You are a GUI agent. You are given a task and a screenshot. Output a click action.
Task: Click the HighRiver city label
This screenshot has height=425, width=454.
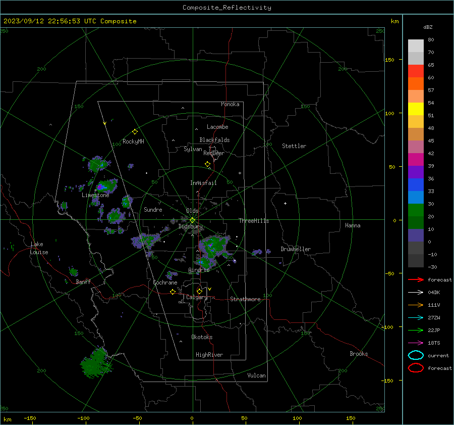point(209,355)
